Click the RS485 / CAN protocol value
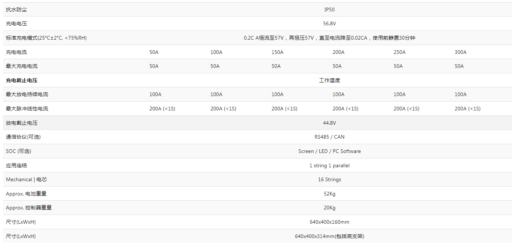The width and height of the screenshot is (512, 245). coord(329,137)
